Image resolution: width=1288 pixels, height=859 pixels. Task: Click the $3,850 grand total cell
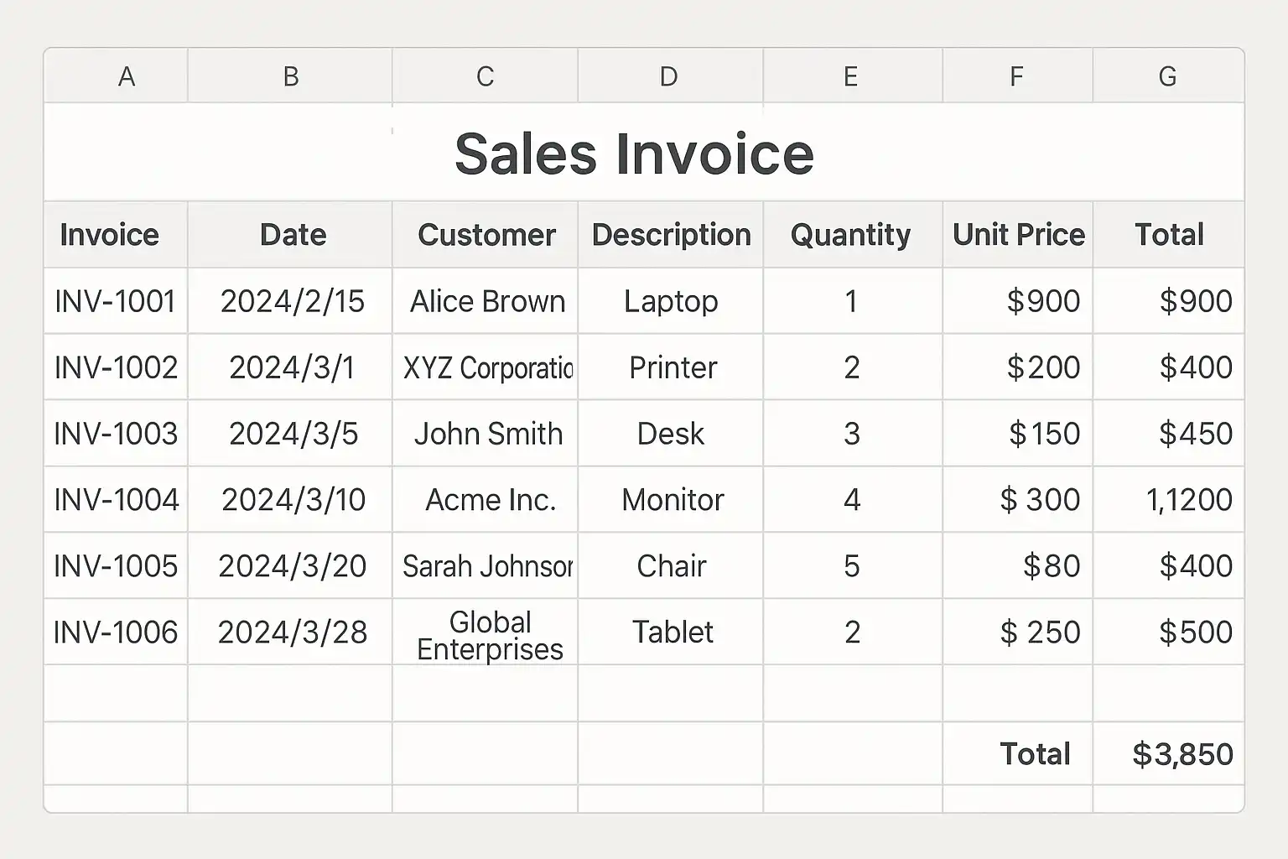tap(1182, 754)
